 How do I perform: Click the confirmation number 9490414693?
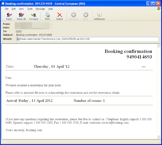click(x=139, y=57)
